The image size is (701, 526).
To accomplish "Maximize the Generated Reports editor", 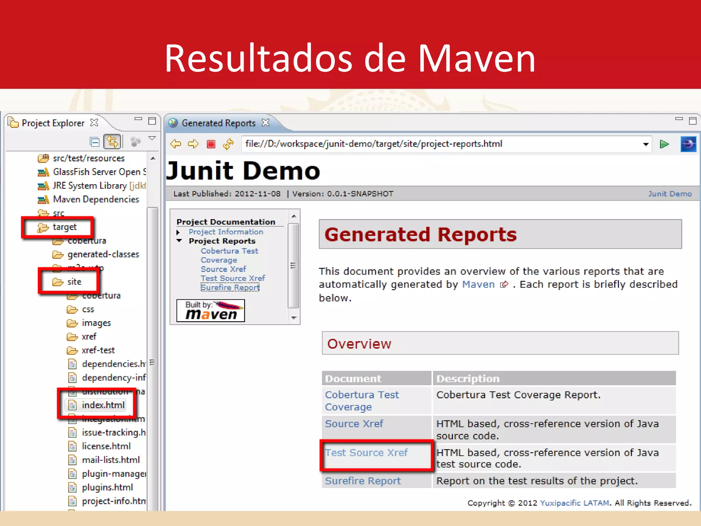I will [693, 121].
